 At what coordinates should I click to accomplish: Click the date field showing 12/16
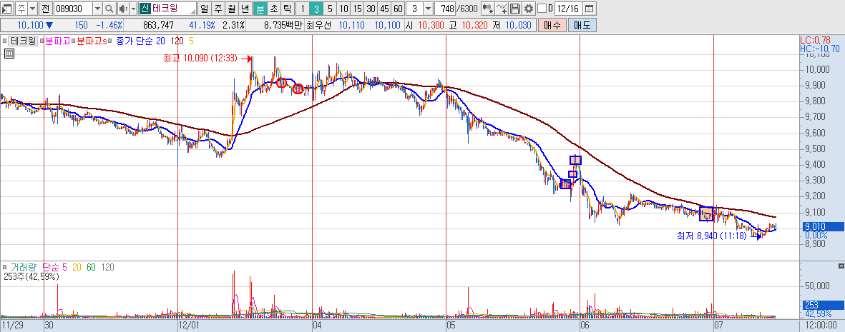[569, 9]
